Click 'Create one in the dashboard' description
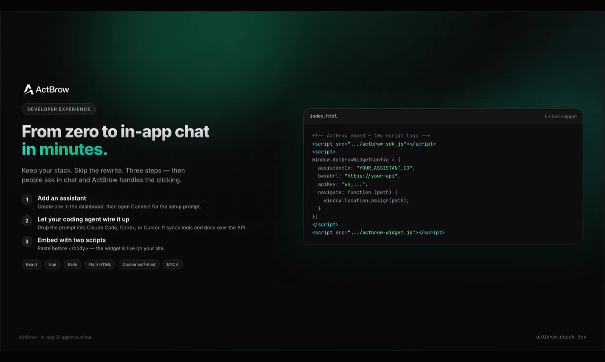Screen dimensions: 605x362 [x=119, y=207]
